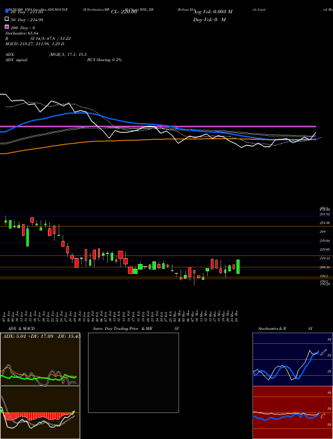
Task: Click the 'Avg Vol: 0.003 M' text
Action: pos(212,11)
